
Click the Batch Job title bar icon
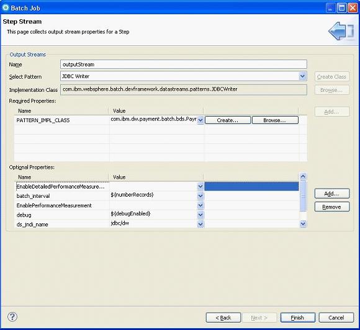click(x=6, y=8)
